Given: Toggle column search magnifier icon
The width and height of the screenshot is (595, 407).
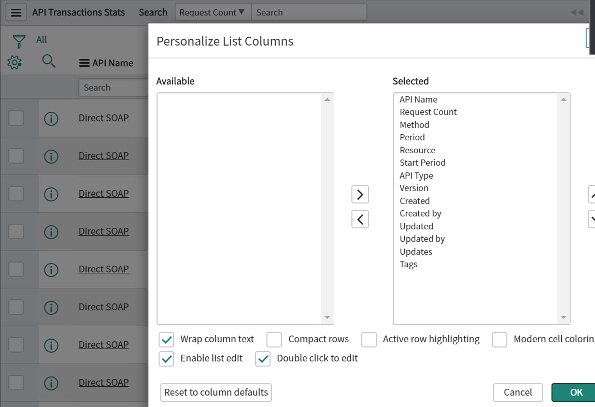Looking at the screenshot, I should pos(49,61).
